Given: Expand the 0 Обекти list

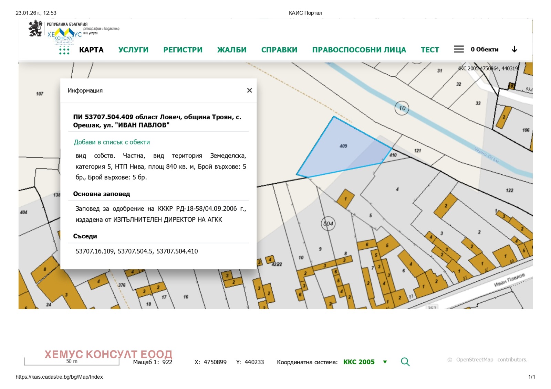Looking at the screenshot, I should click(x=484, y=49).
